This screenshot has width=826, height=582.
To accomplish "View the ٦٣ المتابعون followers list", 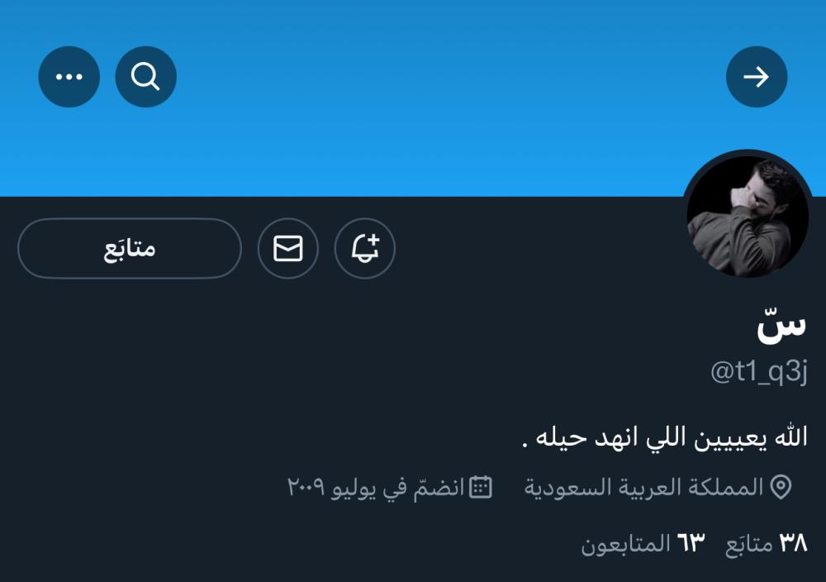I will click(643, 543).
